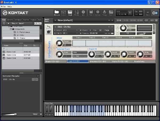Switch to the Monitor tab
Screen dimensions: 160x121
coord(26,20)
